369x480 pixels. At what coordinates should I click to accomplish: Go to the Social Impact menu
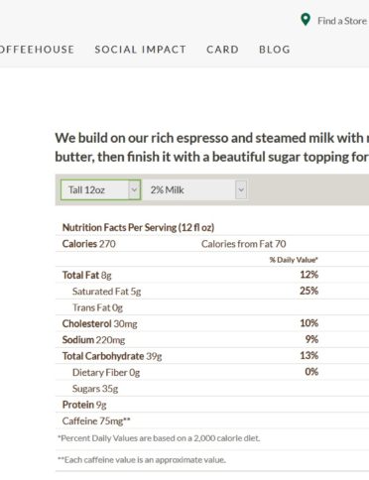pyautogui.click(x=140, y=50)
